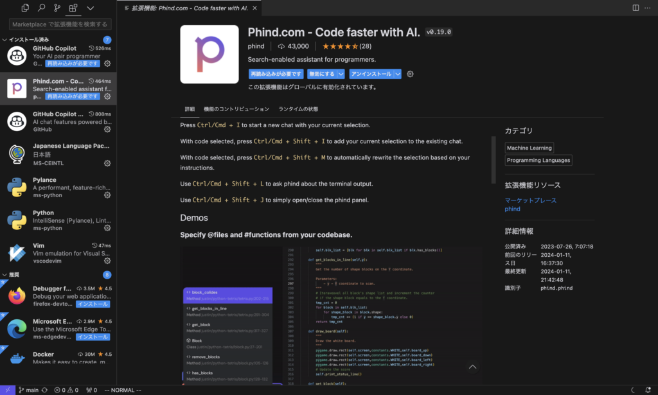Click the phind publisher name

(256, 46)
